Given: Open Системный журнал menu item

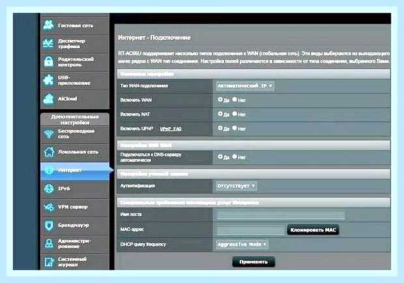Looking at the screenshot, I should 75,262.
